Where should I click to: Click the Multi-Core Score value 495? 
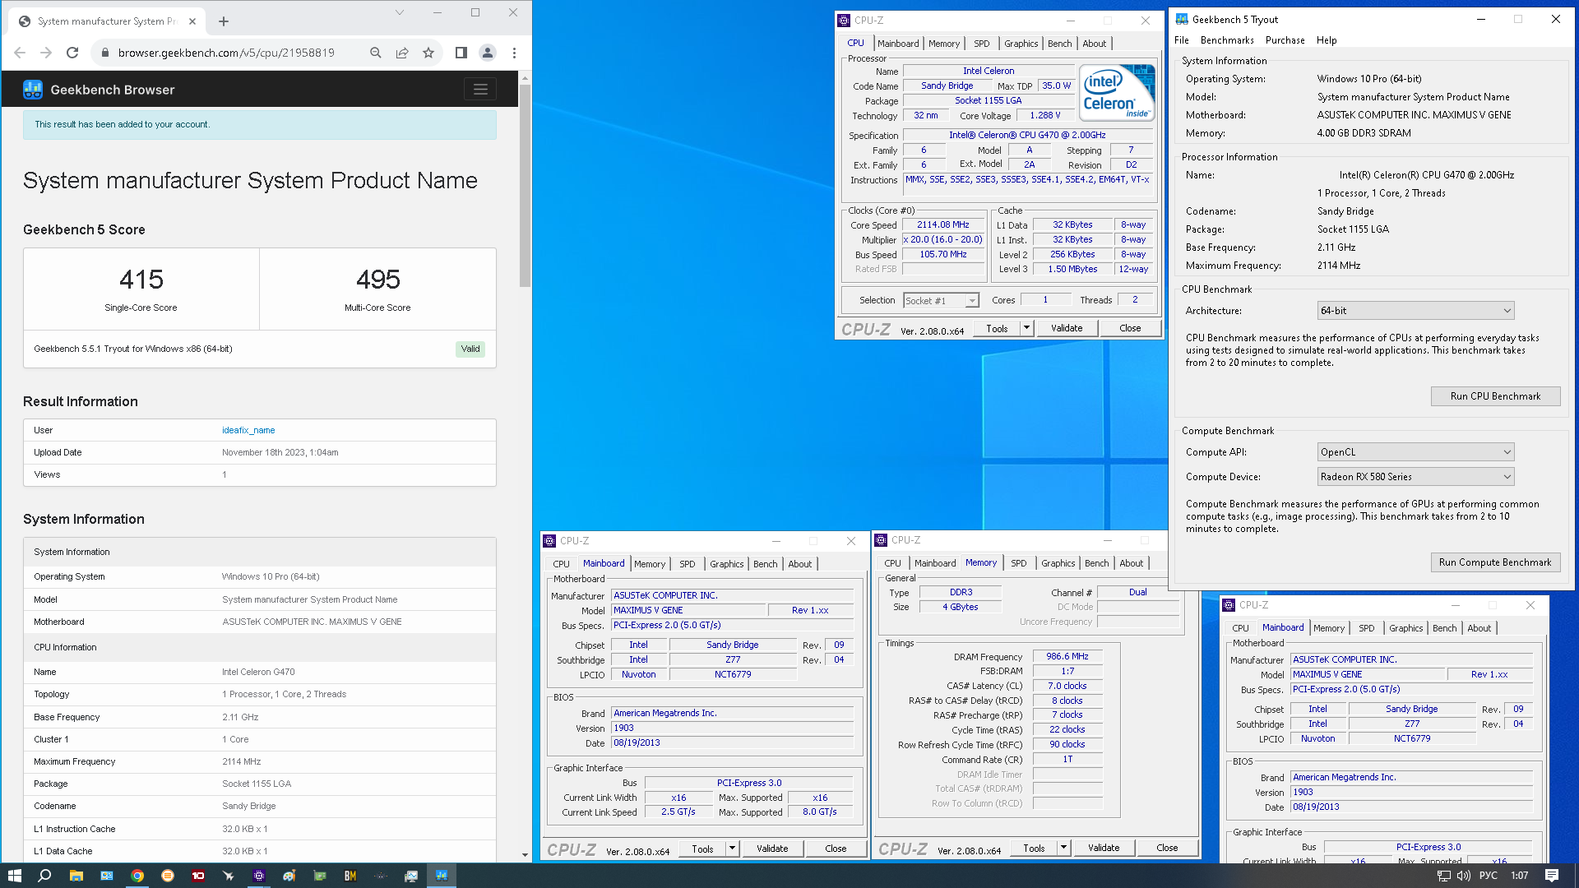coord(378,280)
